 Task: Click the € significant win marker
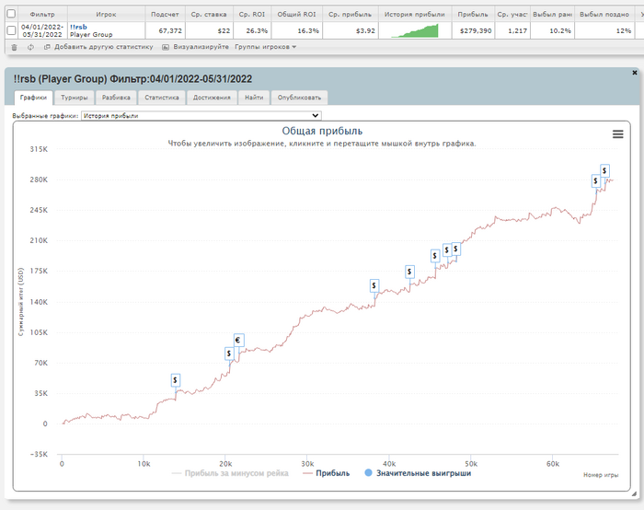[237, 341]
